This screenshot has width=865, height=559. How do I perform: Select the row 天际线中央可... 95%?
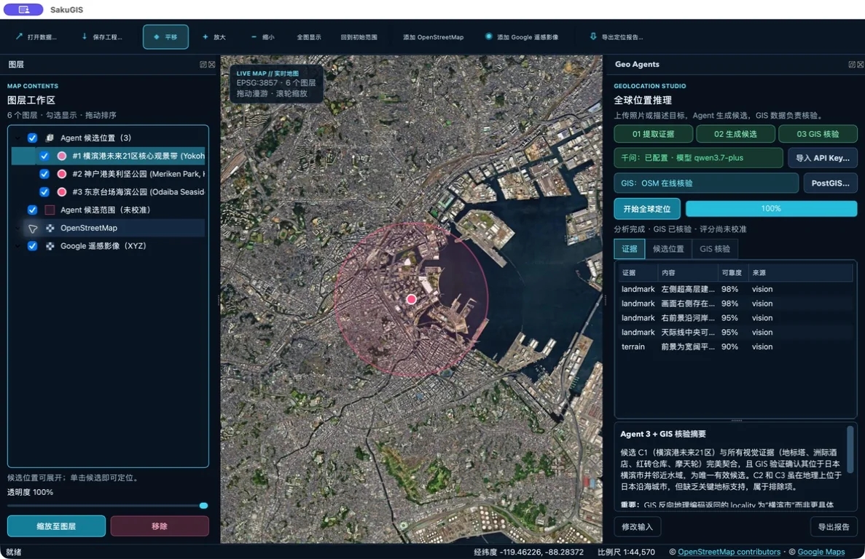(735, 333)
